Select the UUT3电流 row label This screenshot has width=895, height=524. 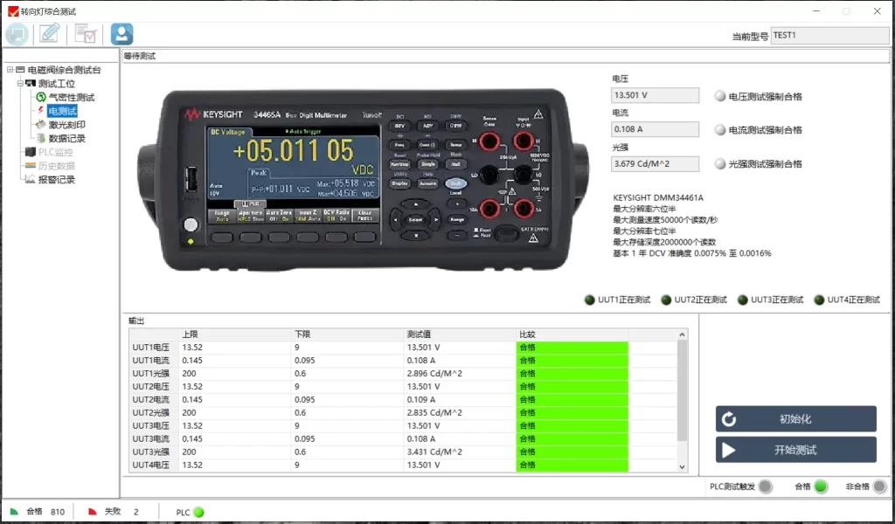point(150,439)
